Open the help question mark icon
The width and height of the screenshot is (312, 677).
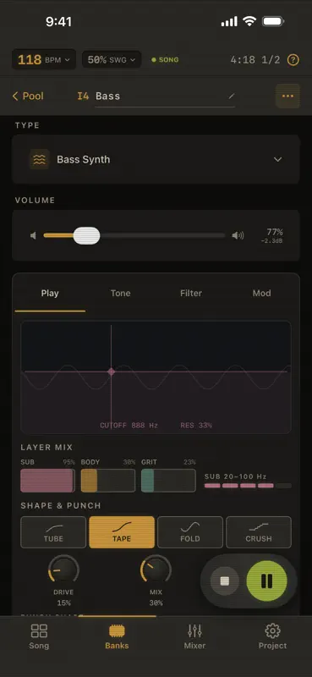[x=293, y=60]
